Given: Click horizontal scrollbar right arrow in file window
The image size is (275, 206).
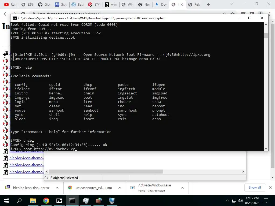Looking at the screenshot, I should [243, 171].
